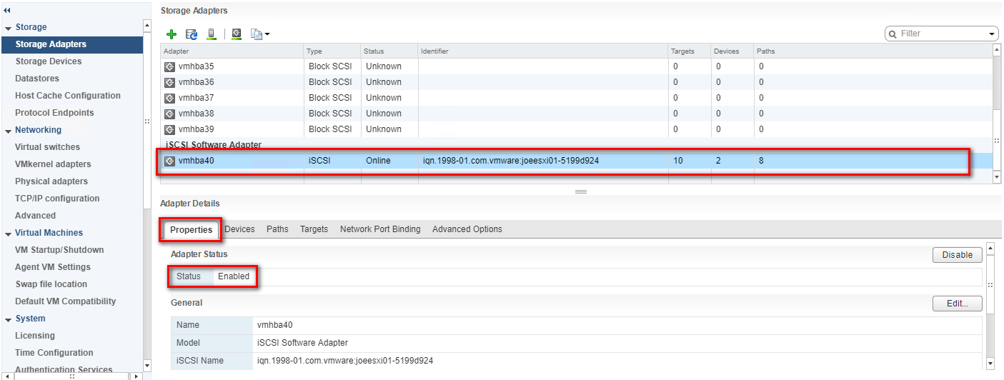Viewport: 1004px width, 380px height.
Task: Click the adapter icon of vmhba38
Action: pyautogui.click(x=169, y=114)
